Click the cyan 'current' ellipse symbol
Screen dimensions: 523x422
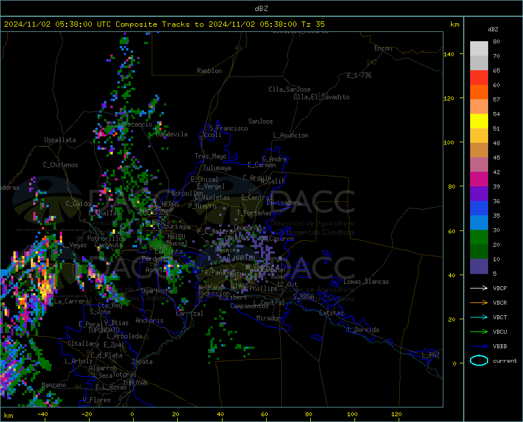479,360
